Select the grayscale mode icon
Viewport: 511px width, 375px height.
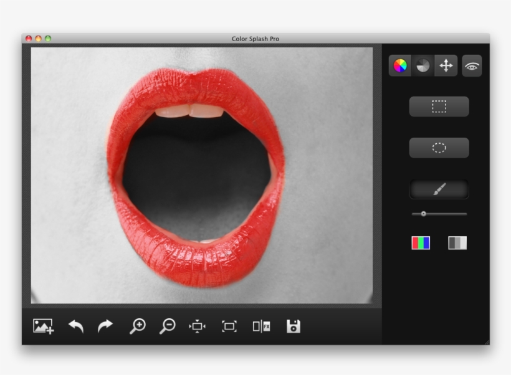pos(424,65)
